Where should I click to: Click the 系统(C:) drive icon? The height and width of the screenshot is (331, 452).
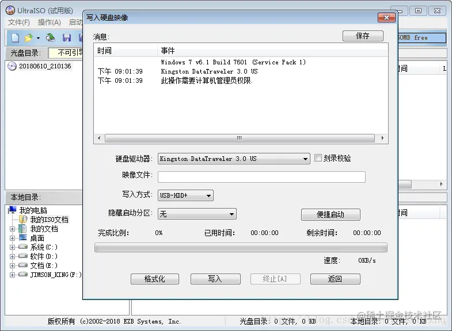point(23,247)
